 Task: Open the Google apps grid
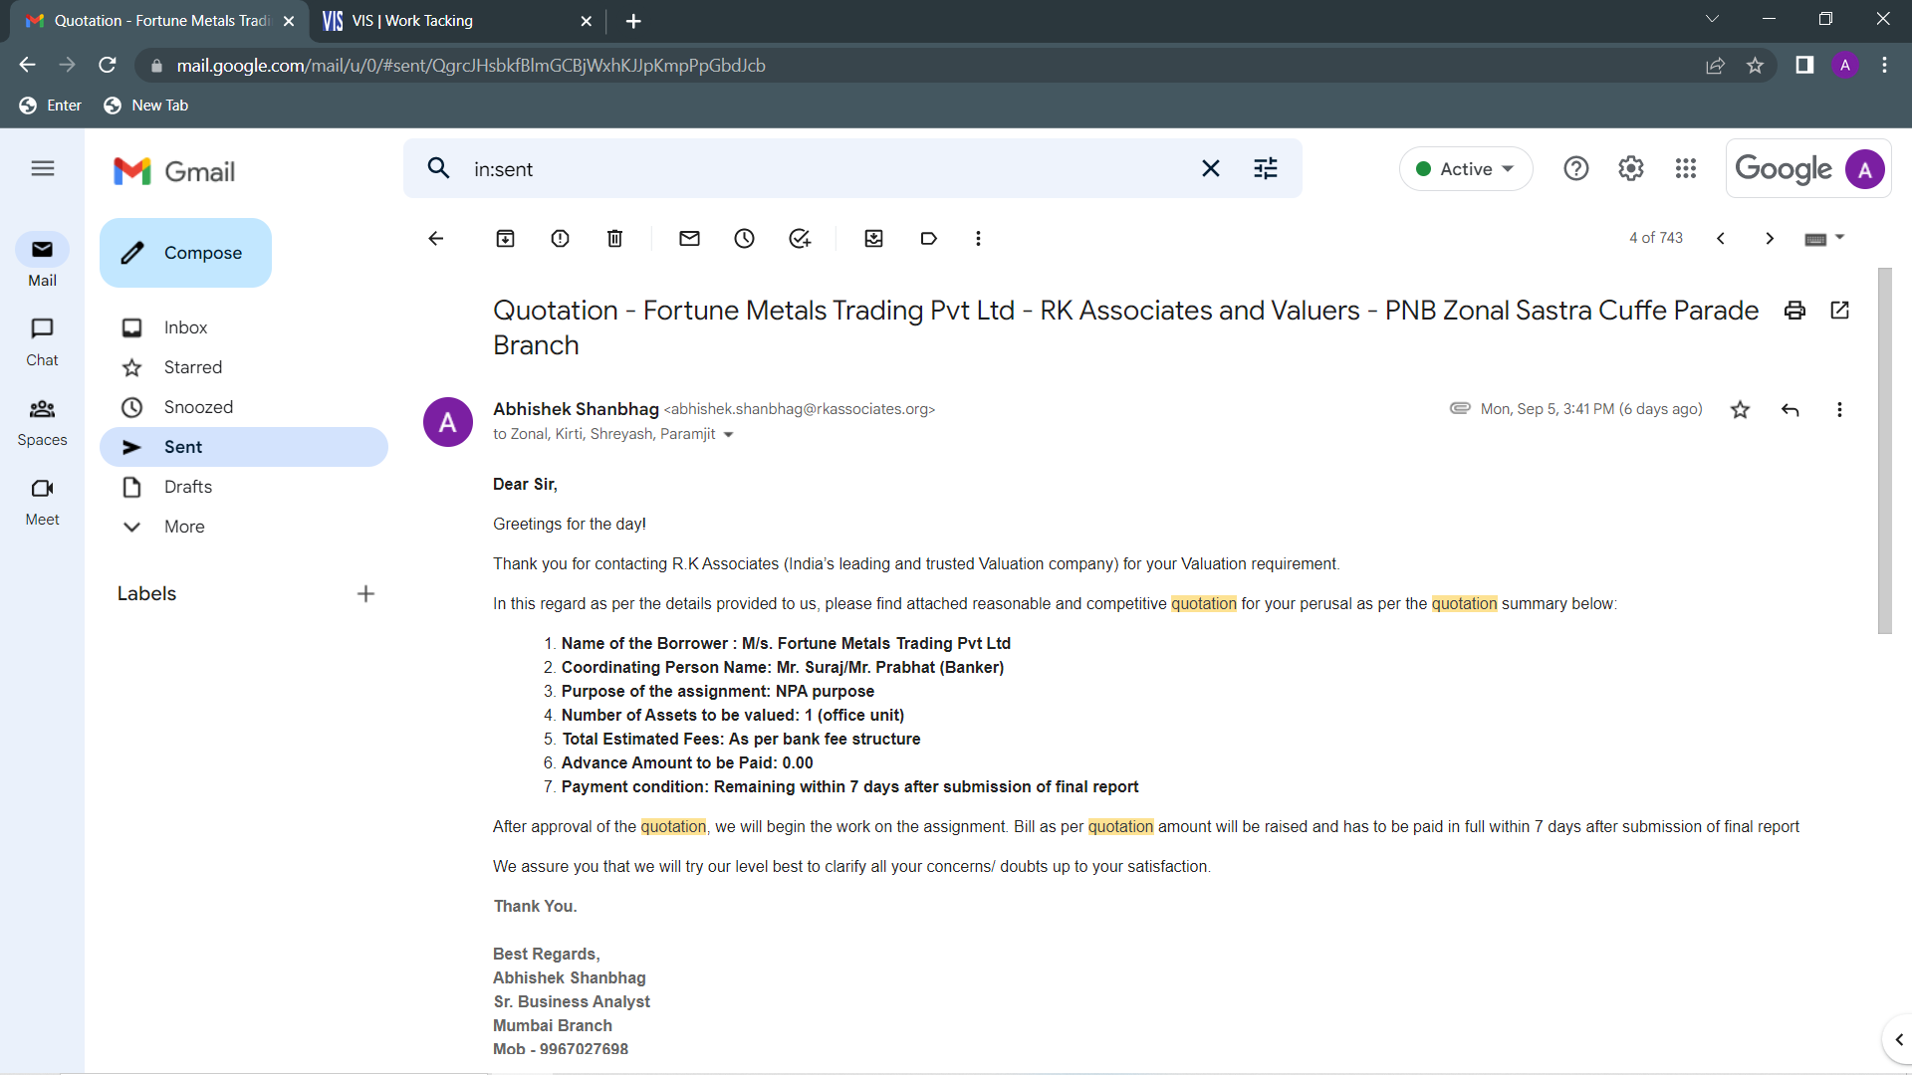[x=1686, y=168]
